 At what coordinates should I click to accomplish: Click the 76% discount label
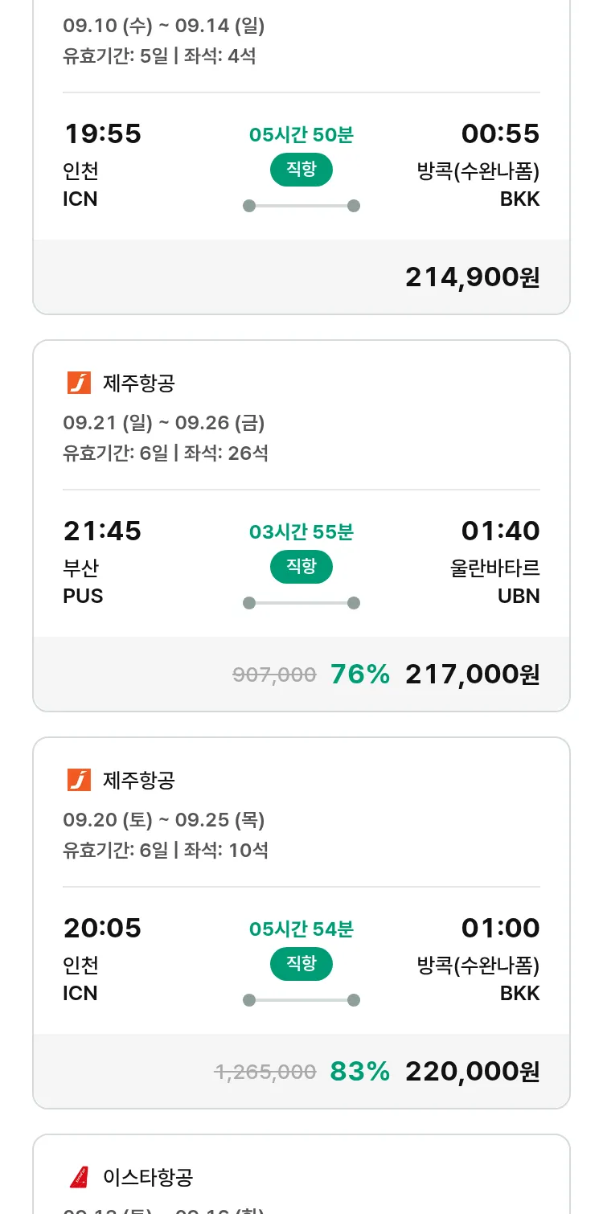[x=359, y=675]
